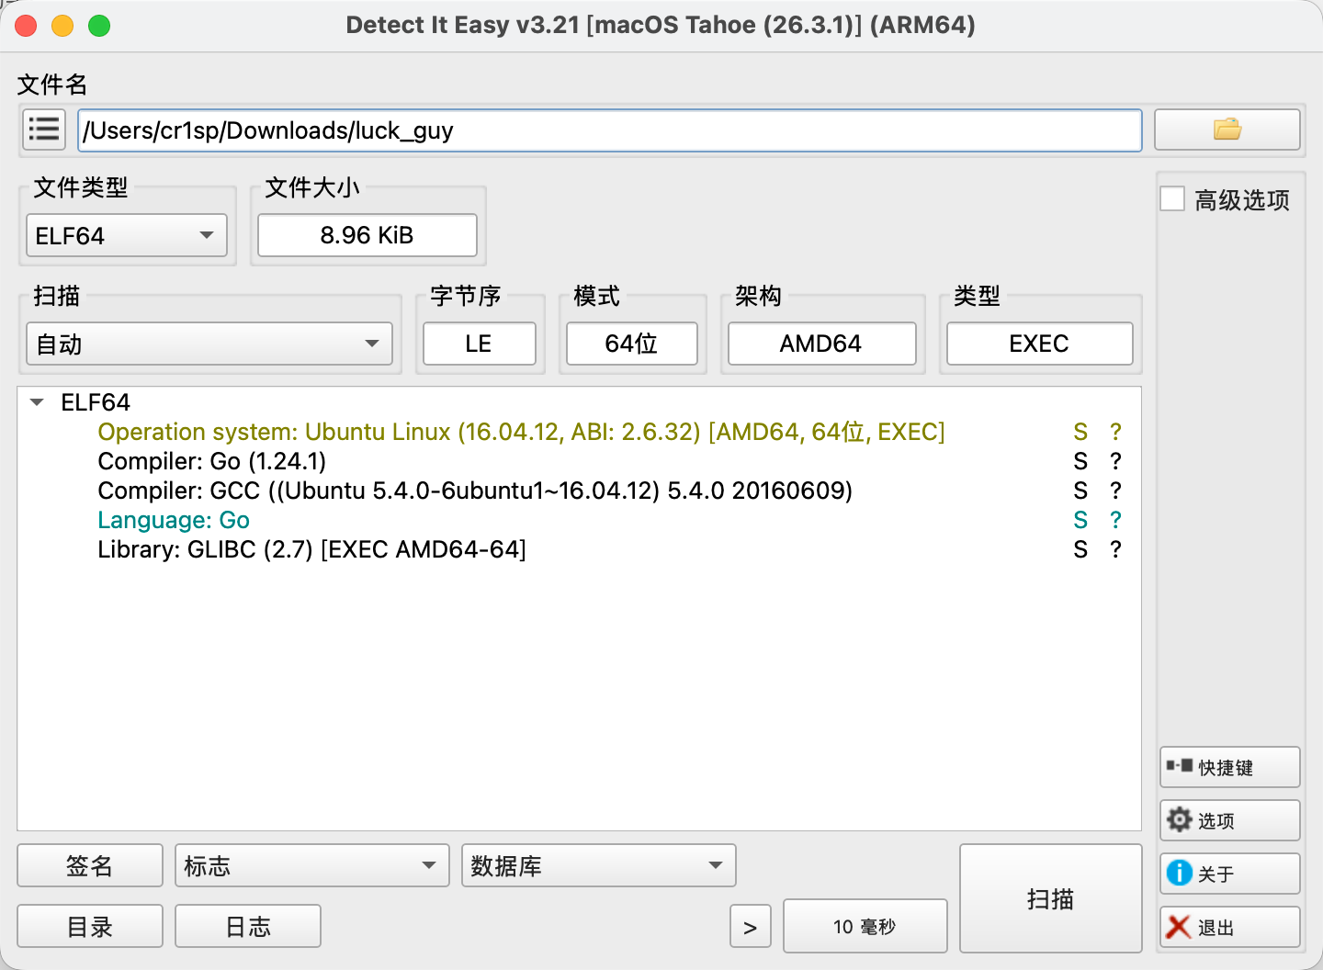Image resolution: width=1323 pixels, height=970 pixels.
Task: Click the LE endianness field
Action: coord(479,344)
